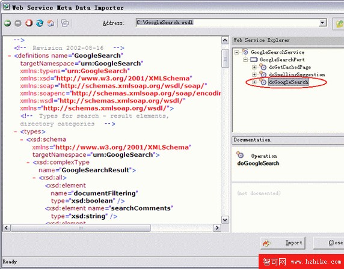Collapse the GoogleSearchService tree node
The width and height of the screenshot is (344, 269).
pos(236,52)
